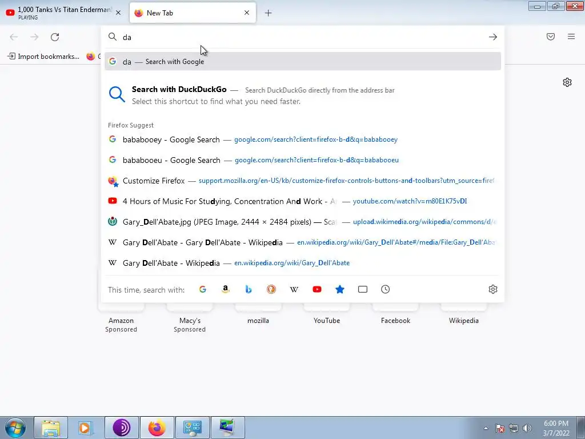This screenshot has height=439, width=585.
Task: Reload the page with the refresh icon
Action: point(55,37)
